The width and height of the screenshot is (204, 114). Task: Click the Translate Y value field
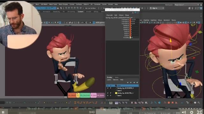(135, 22)
